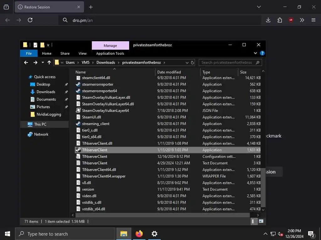This screenshot has width=321, height=240.
Task: Click the horizontal scrollbar in file list
Action: click(163, 215)
